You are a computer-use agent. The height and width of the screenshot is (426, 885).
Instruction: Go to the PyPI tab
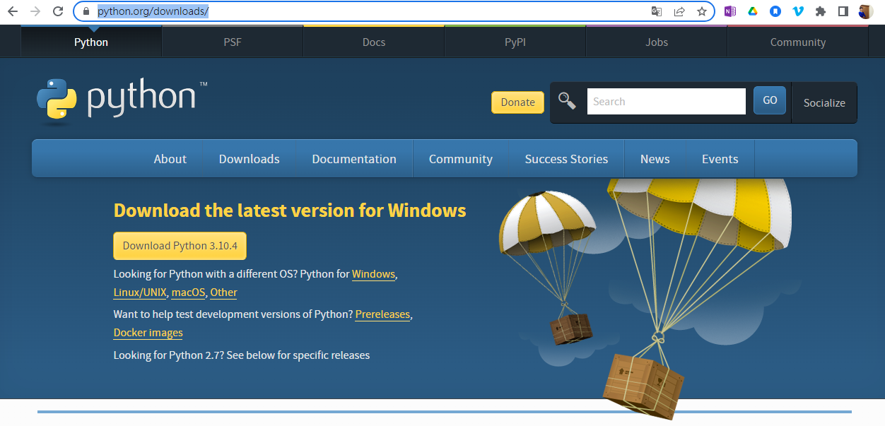coord(515,42)
